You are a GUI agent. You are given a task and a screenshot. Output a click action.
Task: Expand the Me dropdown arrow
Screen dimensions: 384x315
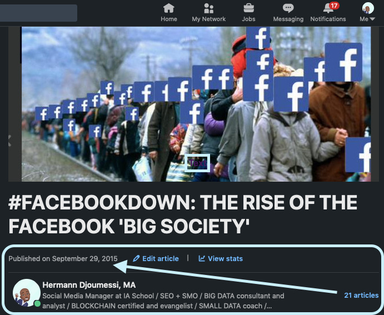(372, 19)
